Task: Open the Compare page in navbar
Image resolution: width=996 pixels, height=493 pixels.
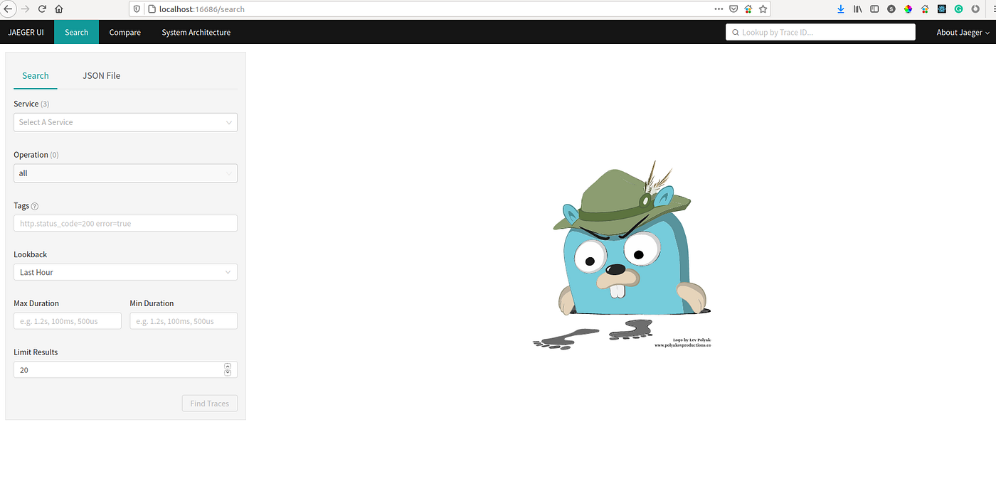Action: point(124,32)
